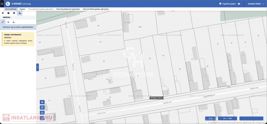Click the envelope mail icon

pos(239,4)
